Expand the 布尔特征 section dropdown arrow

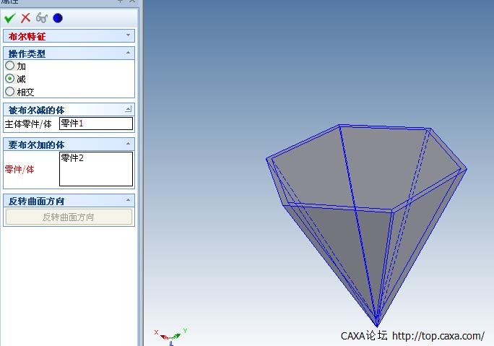129,35
